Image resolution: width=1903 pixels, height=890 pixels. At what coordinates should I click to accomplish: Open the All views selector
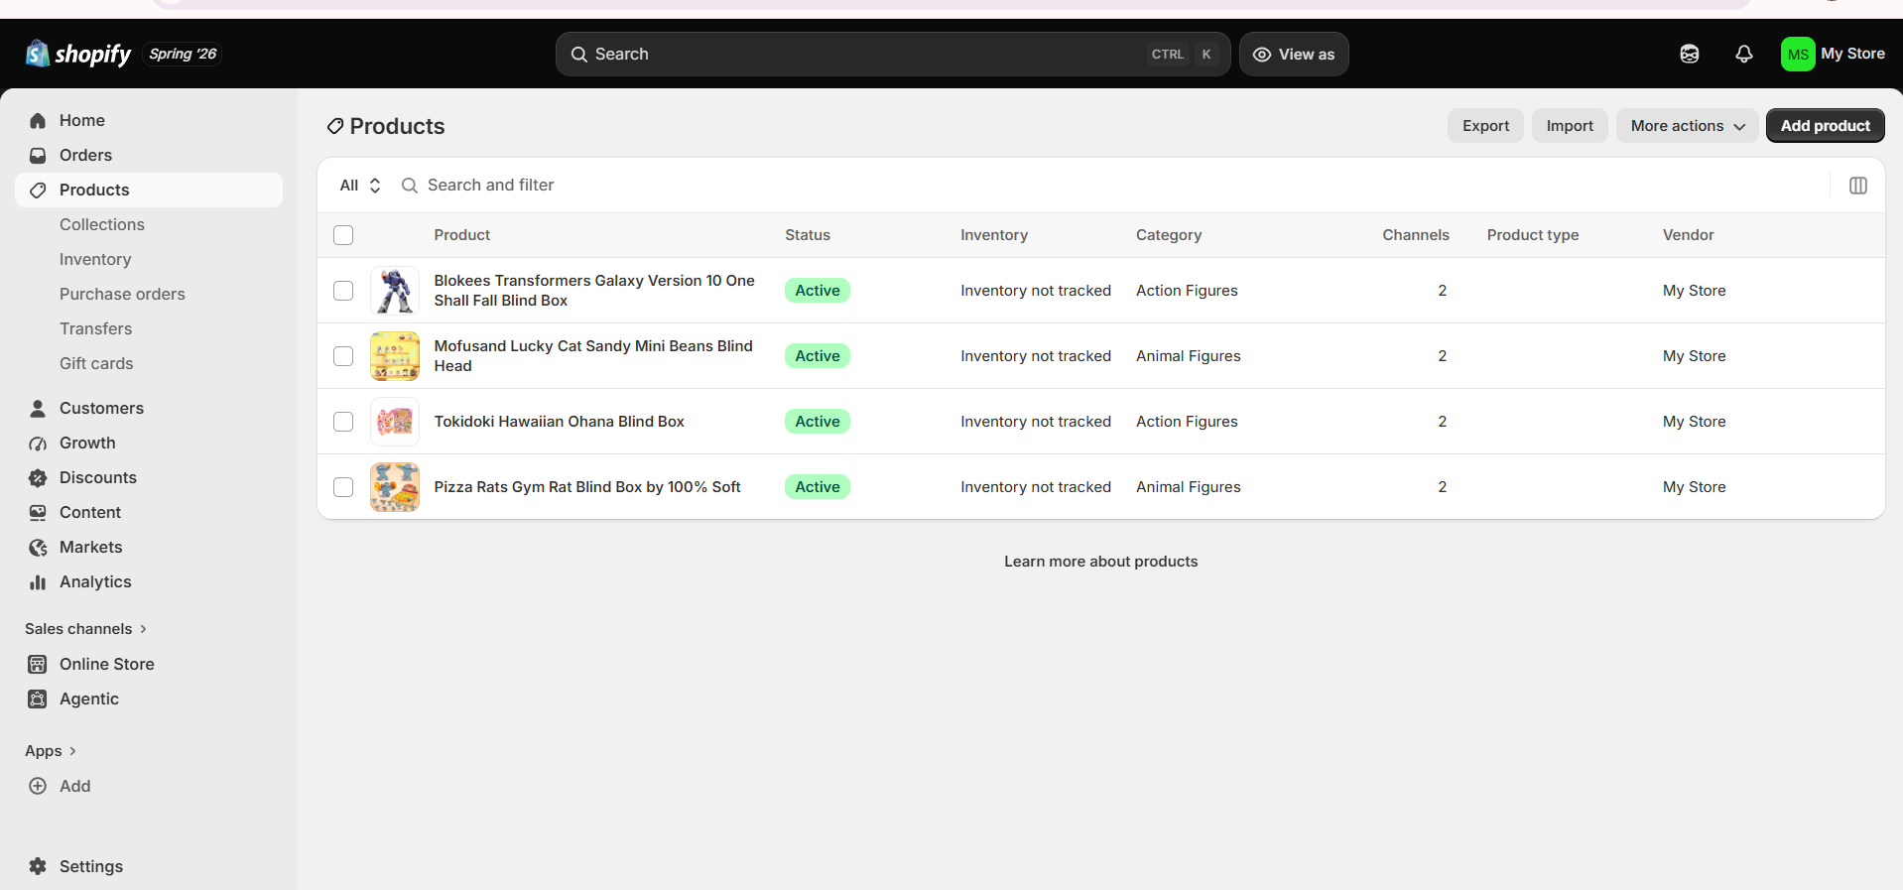pyautogui.click(x=360, y=186)
